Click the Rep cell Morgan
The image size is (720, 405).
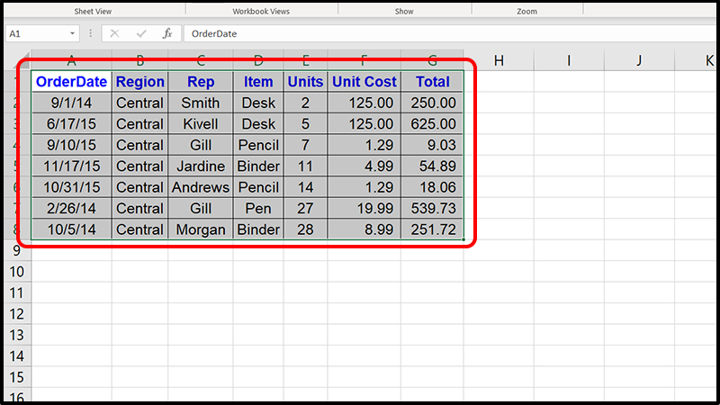pyautogui.click(x=201, y=229)
